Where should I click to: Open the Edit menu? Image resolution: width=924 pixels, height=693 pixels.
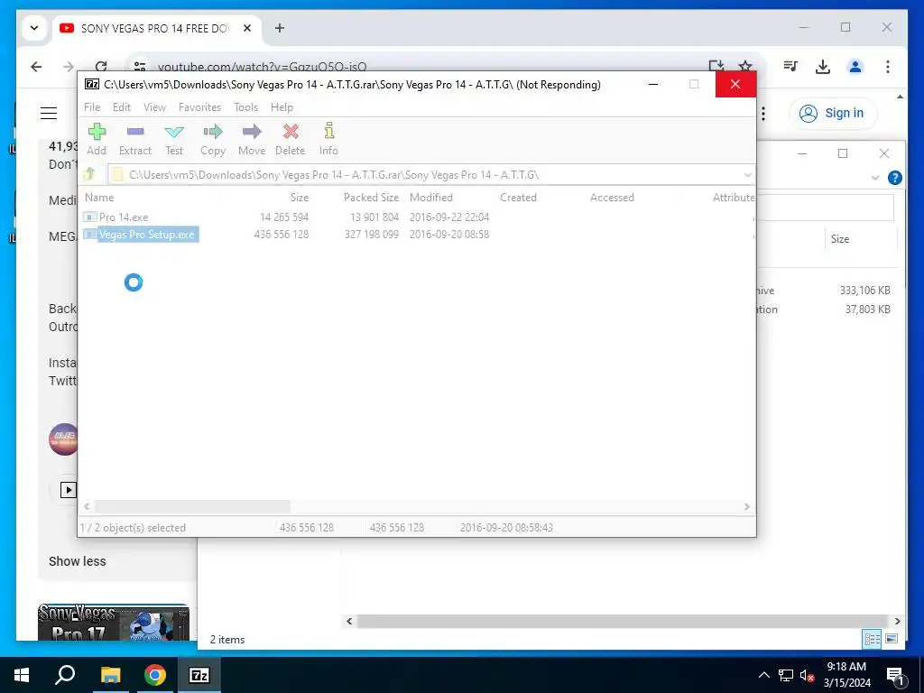[x=122, y=107]
